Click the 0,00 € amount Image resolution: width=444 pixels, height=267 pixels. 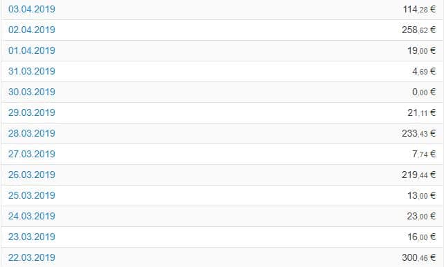(x=424, y=92)
